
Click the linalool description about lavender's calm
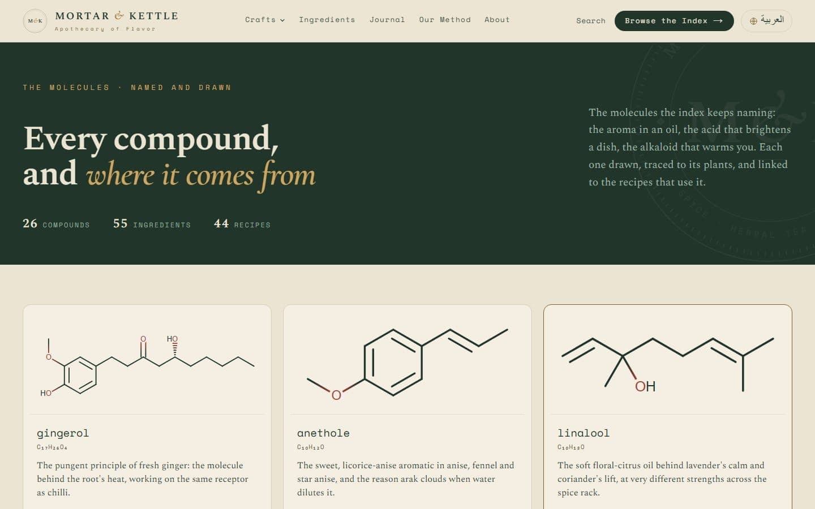662,479
